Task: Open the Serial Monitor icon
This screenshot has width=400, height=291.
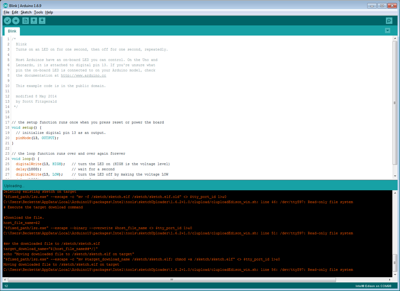Action: [389, 21]
